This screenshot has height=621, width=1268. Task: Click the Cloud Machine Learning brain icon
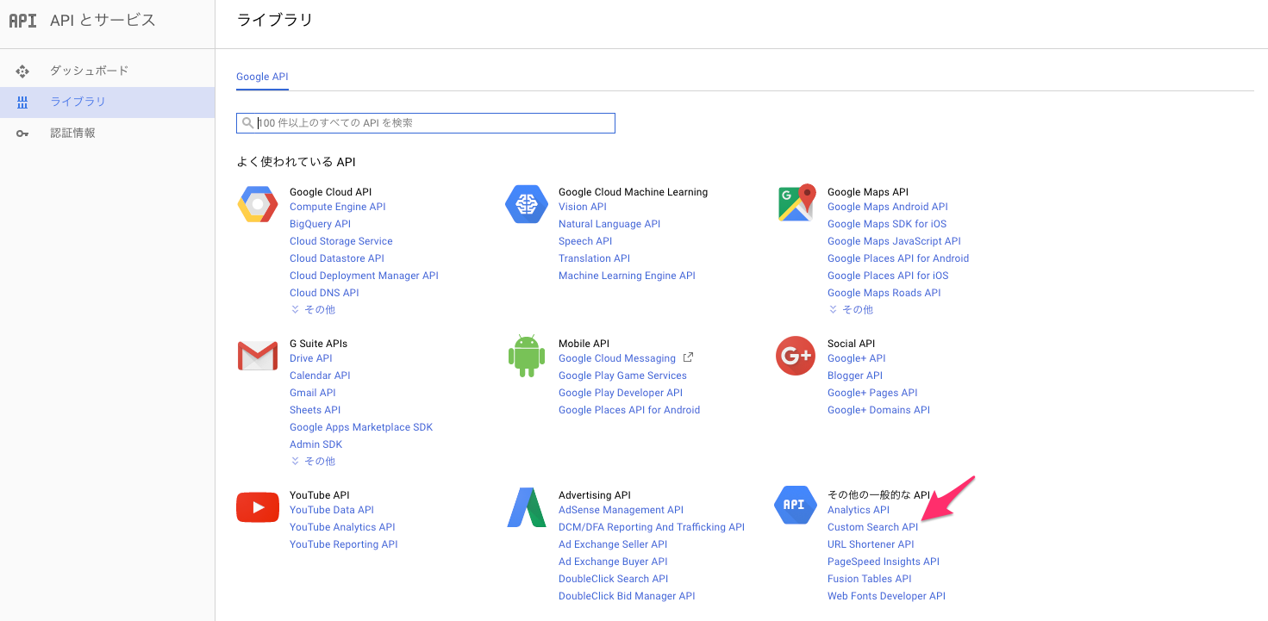point(526,204)
